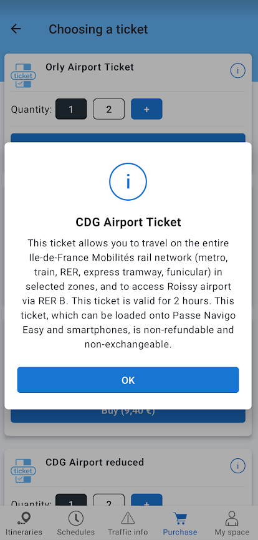Select quantity 1 for Orly Airport Ticket
The image size is (258, 540).
pyautogui.click(x=71, y=109)
